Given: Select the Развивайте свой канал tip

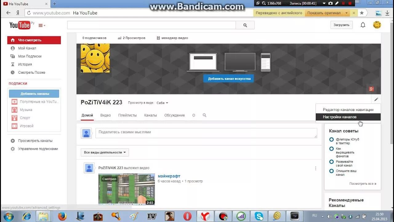Looking at the screenshot, I should [344, 163].
